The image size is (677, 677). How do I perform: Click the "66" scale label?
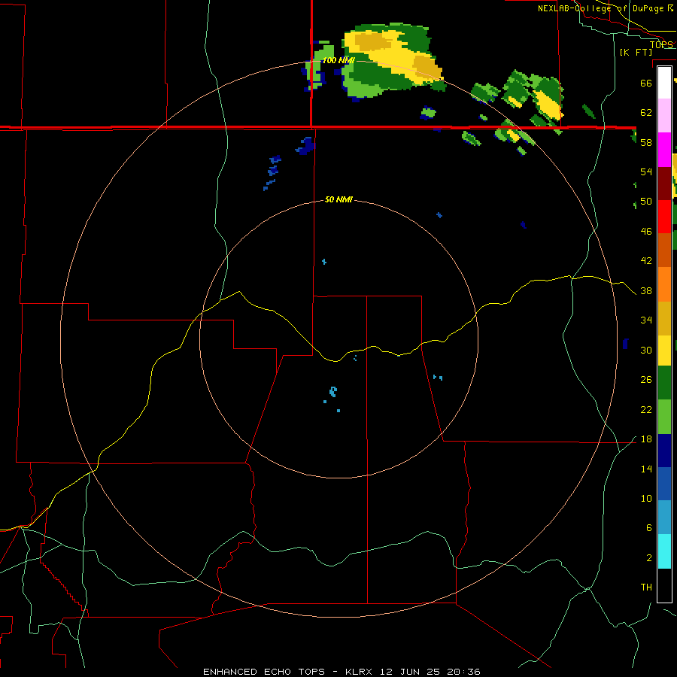click(x=646, y=83)
